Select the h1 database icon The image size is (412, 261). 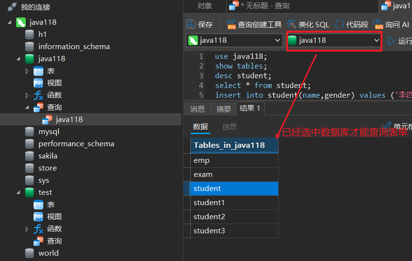pos(29,35)
